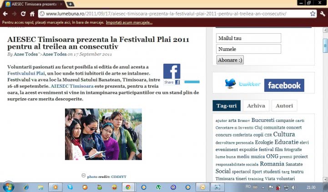Bookmark this page with the star icon
Screen dimensions: 328x192
(x=313, y=14)
